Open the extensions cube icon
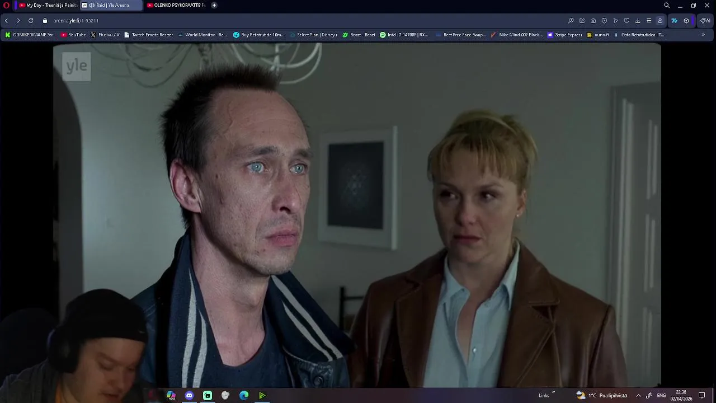This screenshot has width=716, height=403. click(686, 21)
